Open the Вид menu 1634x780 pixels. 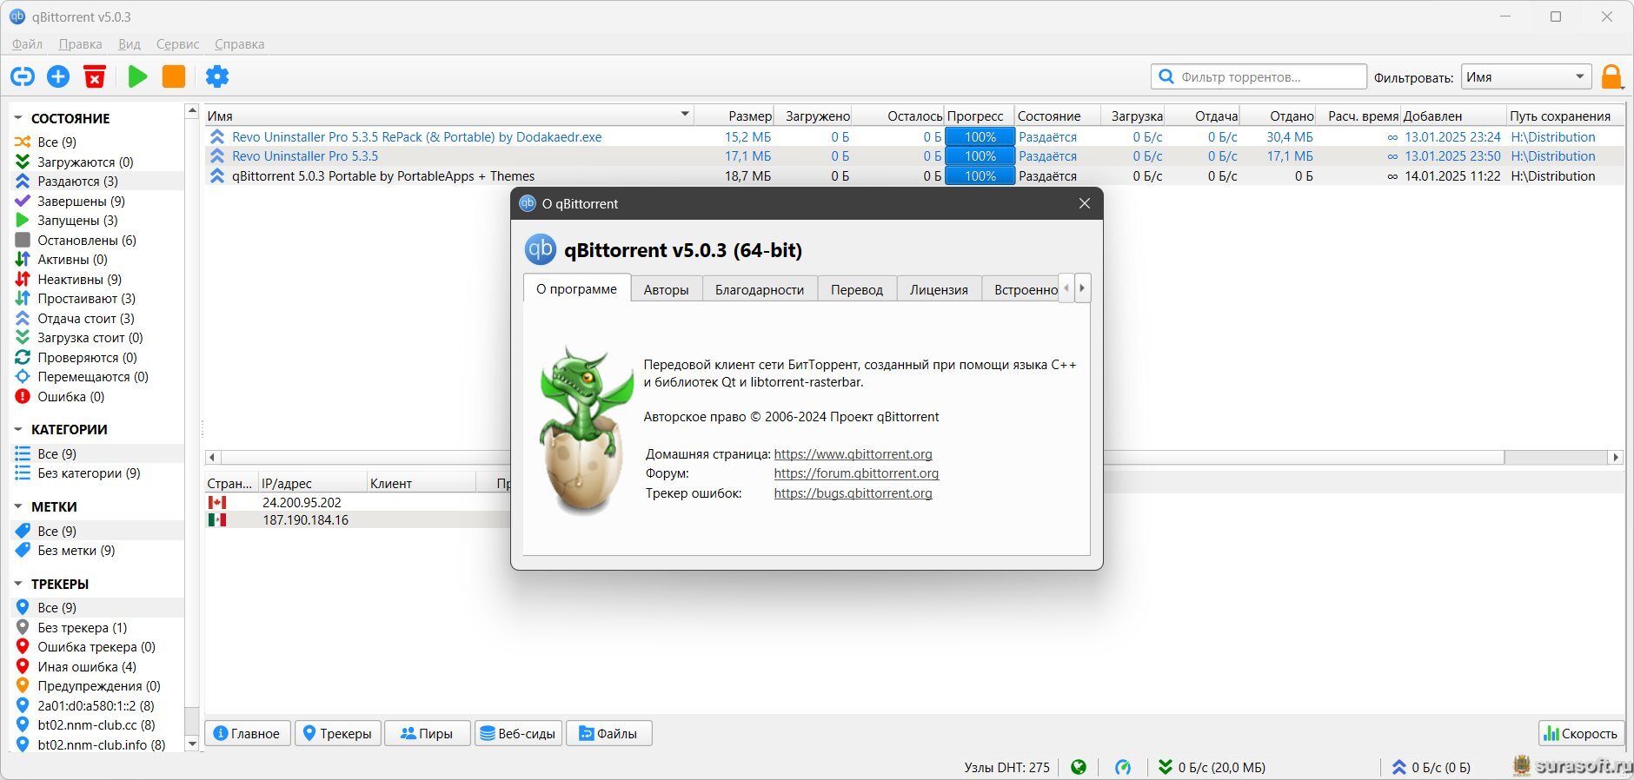point(130,43)
